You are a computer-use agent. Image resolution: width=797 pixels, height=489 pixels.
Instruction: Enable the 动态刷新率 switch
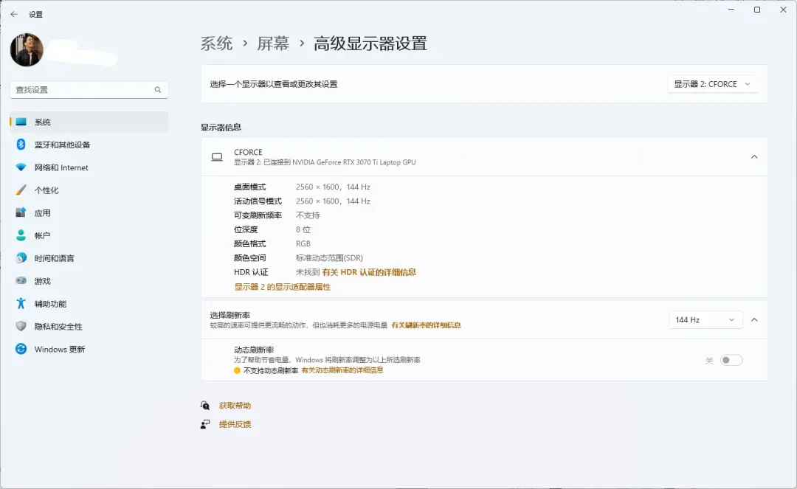(731, 359)
